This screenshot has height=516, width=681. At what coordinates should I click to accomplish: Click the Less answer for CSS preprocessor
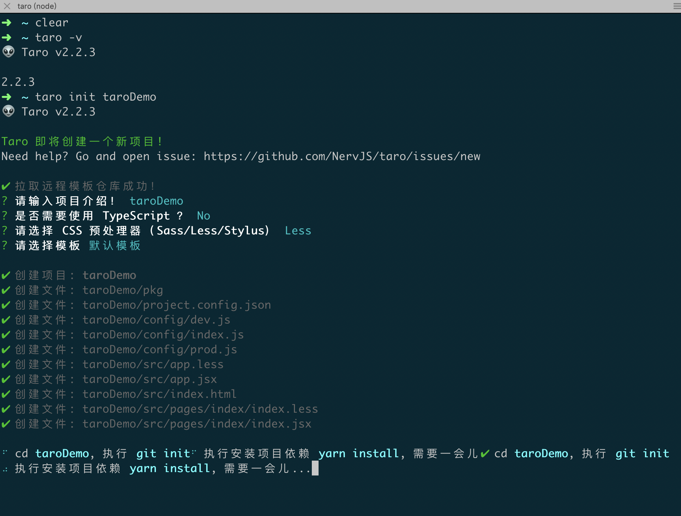click(298, 231)
